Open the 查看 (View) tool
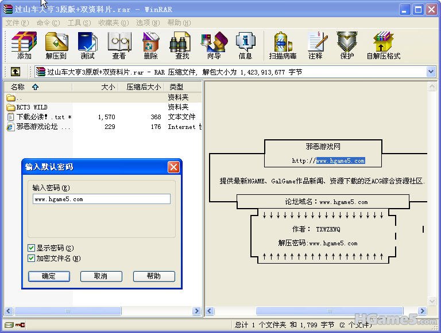This screenshot has height=333, width=441. tap(119, 45)
